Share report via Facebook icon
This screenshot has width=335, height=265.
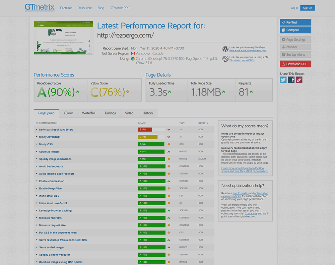pyautogui.click(x=291, y=80)
